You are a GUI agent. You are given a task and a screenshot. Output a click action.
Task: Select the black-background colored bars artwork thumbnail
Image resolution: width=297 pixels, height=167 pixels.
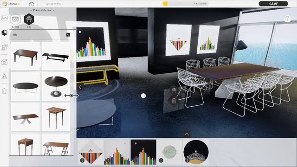pos(143,152)
